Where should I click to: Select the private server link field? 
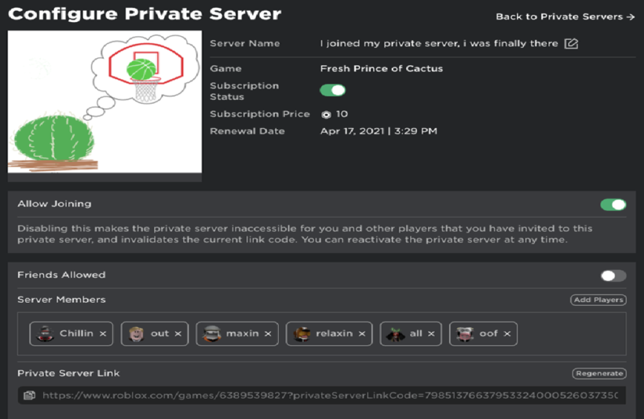click(321, 395)
